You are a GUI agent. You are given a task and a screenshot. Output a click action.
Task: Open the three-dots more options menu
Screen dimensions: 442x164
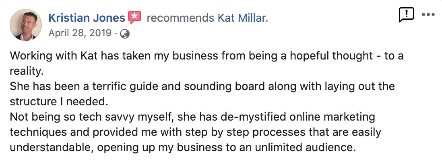point(428,14)
